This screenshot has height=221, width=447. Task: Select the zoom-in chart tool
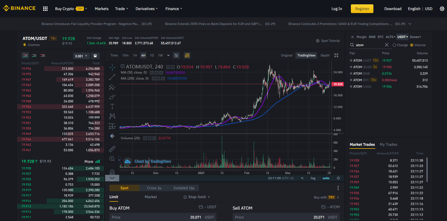point(112,159)
